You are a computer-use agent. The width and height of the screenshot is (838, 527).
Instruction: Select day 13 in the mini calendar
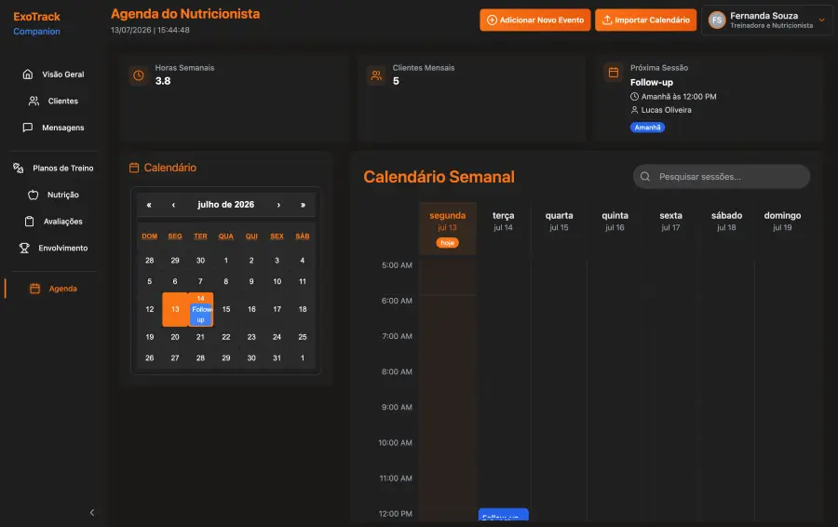pyautogui.click(x=175, y=309)
